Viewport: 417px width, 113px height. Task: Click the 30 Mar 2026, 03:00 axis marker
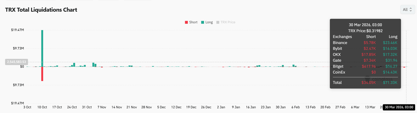point(399,107)
